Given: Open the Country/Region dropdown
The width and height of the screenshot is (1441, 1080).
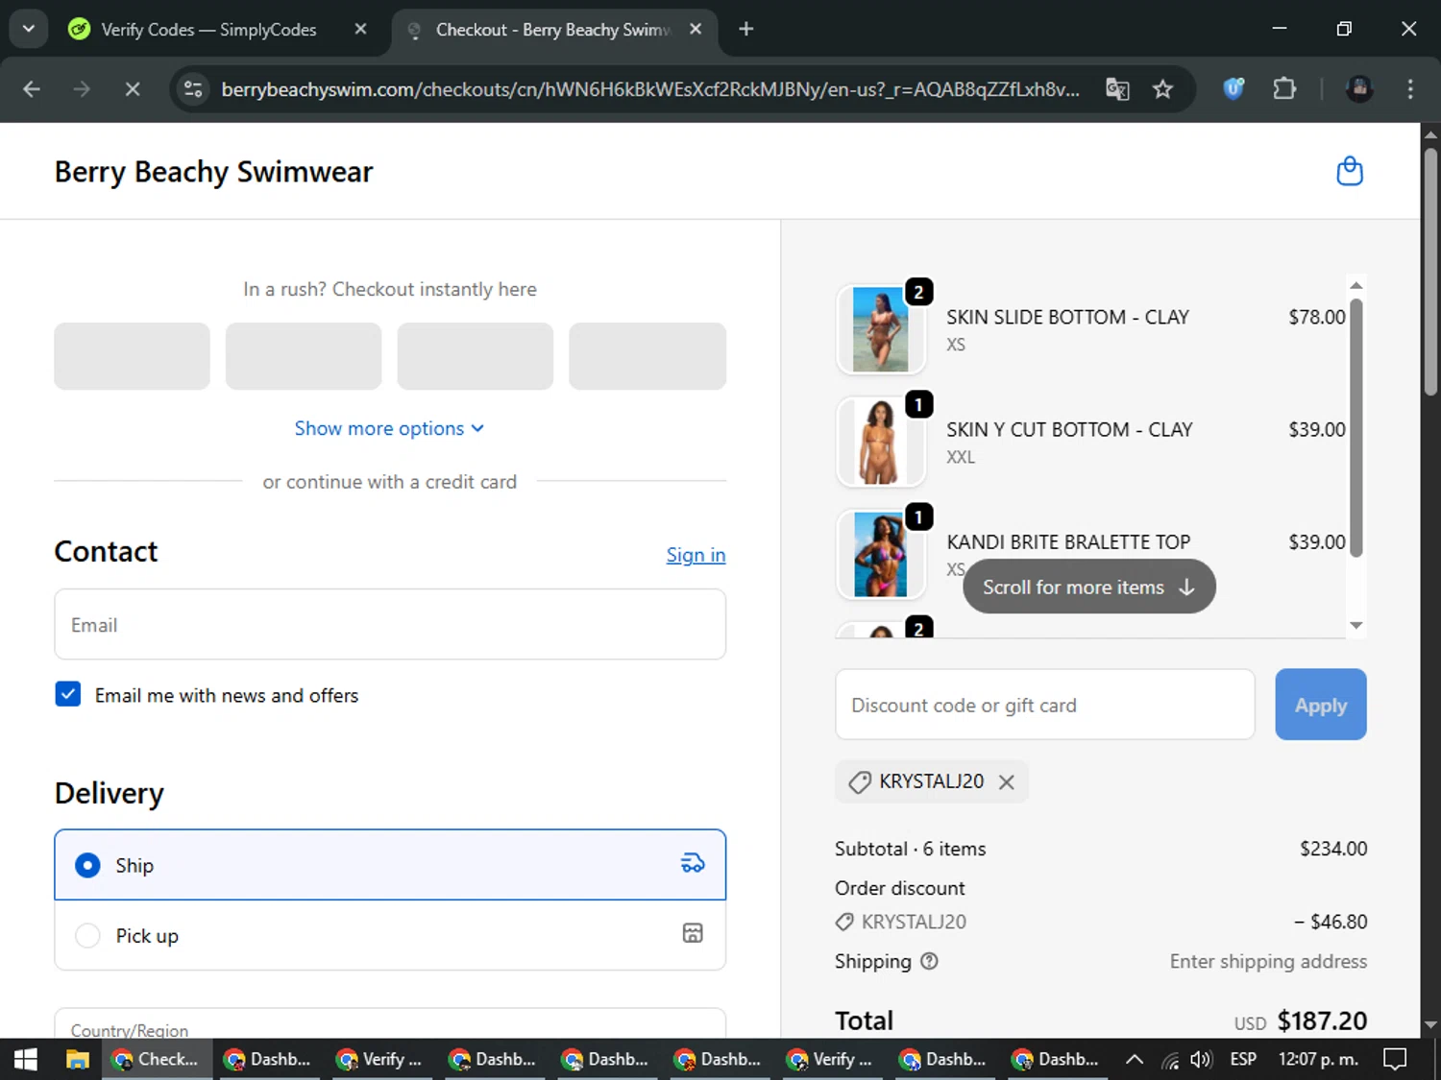Looking at the screenshot, I should 390,1023.
